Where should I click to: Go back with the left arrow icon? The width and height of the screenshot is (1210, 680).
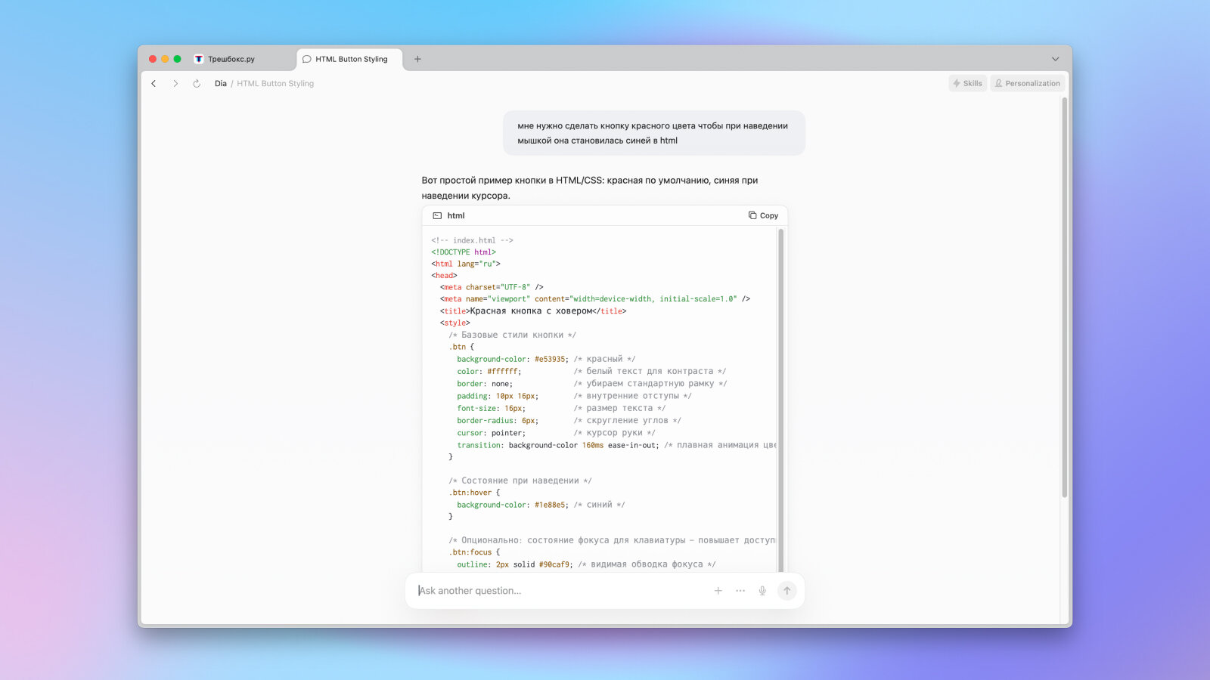coord(154,84)
